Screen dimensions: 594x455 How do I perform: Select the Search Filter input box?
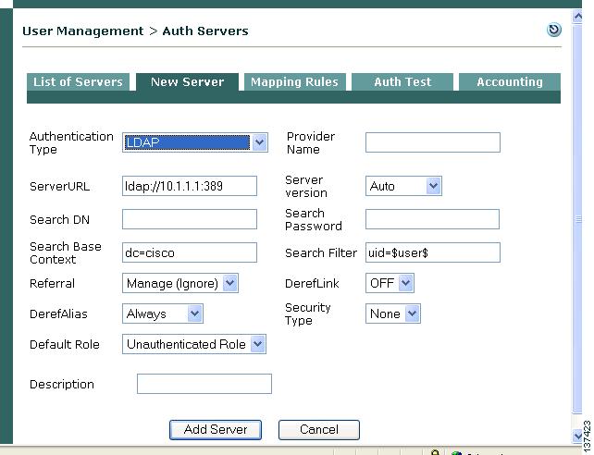(432, 252)
